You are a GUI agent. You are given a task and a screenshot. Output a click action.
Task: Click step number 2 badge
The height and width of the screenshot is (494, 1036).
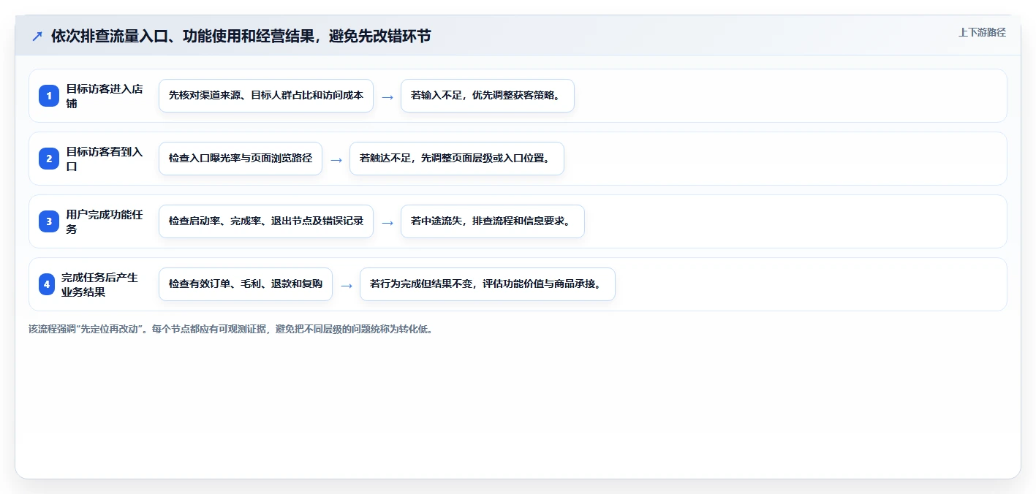pos(48,159)
